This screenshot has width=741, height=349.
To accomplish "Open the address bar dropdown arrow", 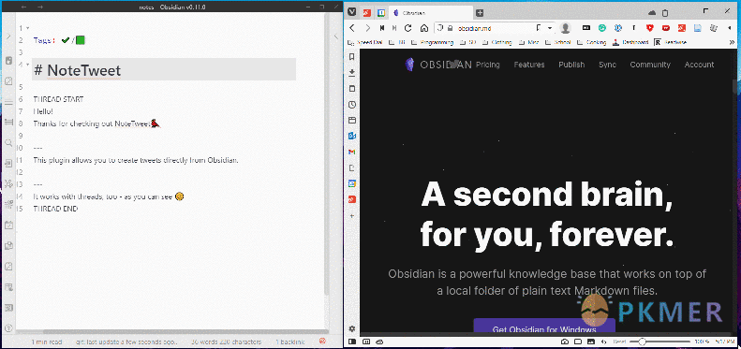I will [550, 28].
